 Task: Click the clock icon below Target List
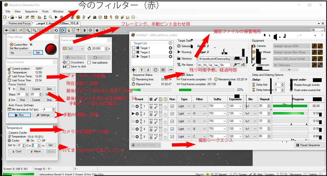coord(156,70)
